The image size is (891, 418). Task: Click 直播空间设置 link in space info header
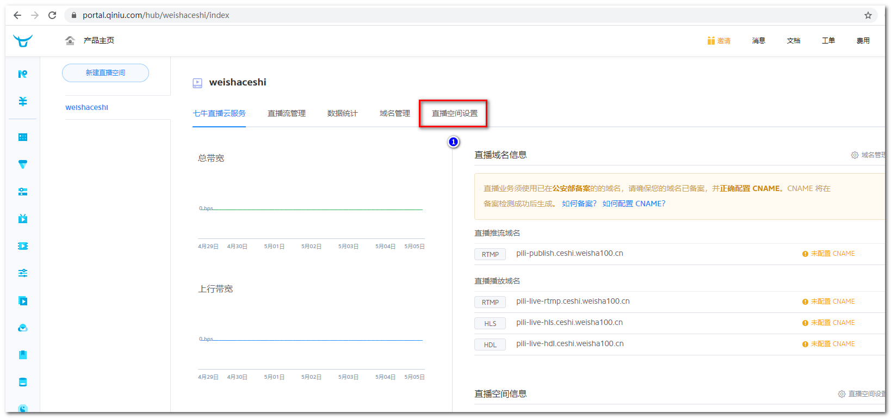[x=867, y=394]
